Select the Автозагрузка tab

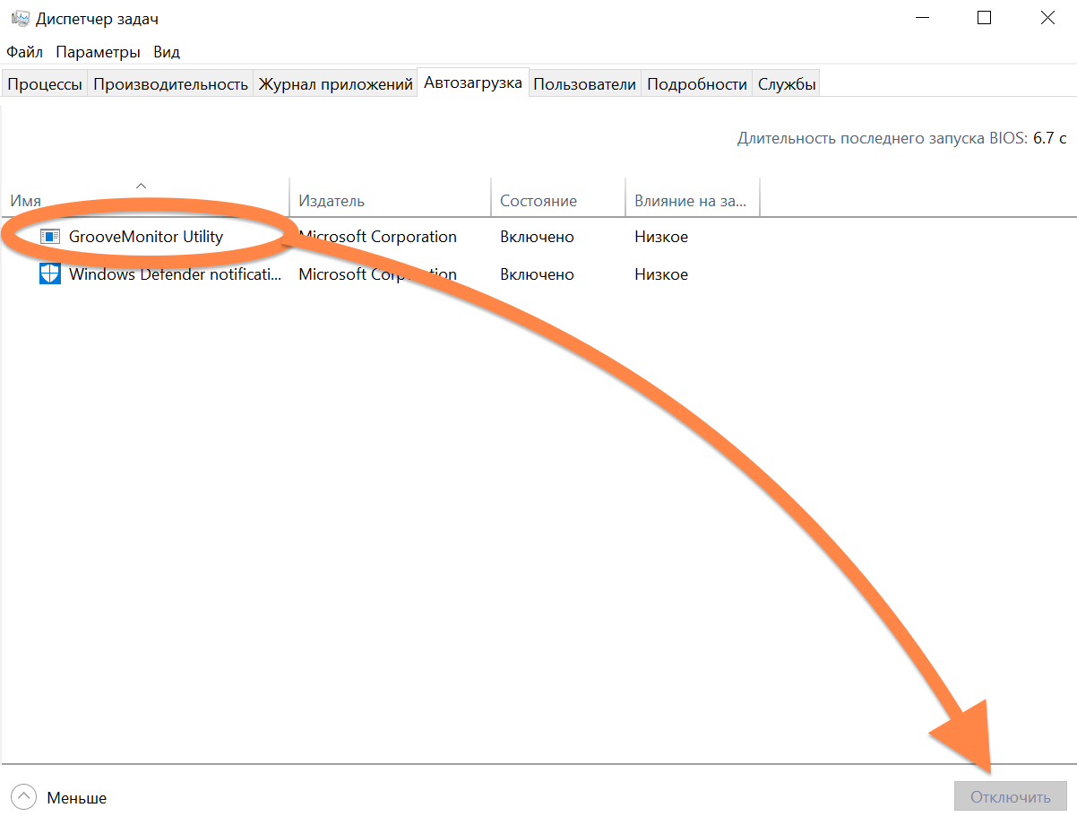click(x=473, y=82)
